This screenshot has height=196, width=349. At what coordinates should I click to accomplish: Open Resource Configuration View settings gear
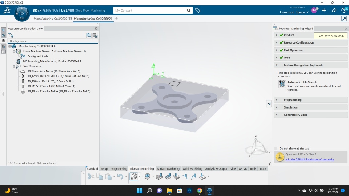click(96, 28)
